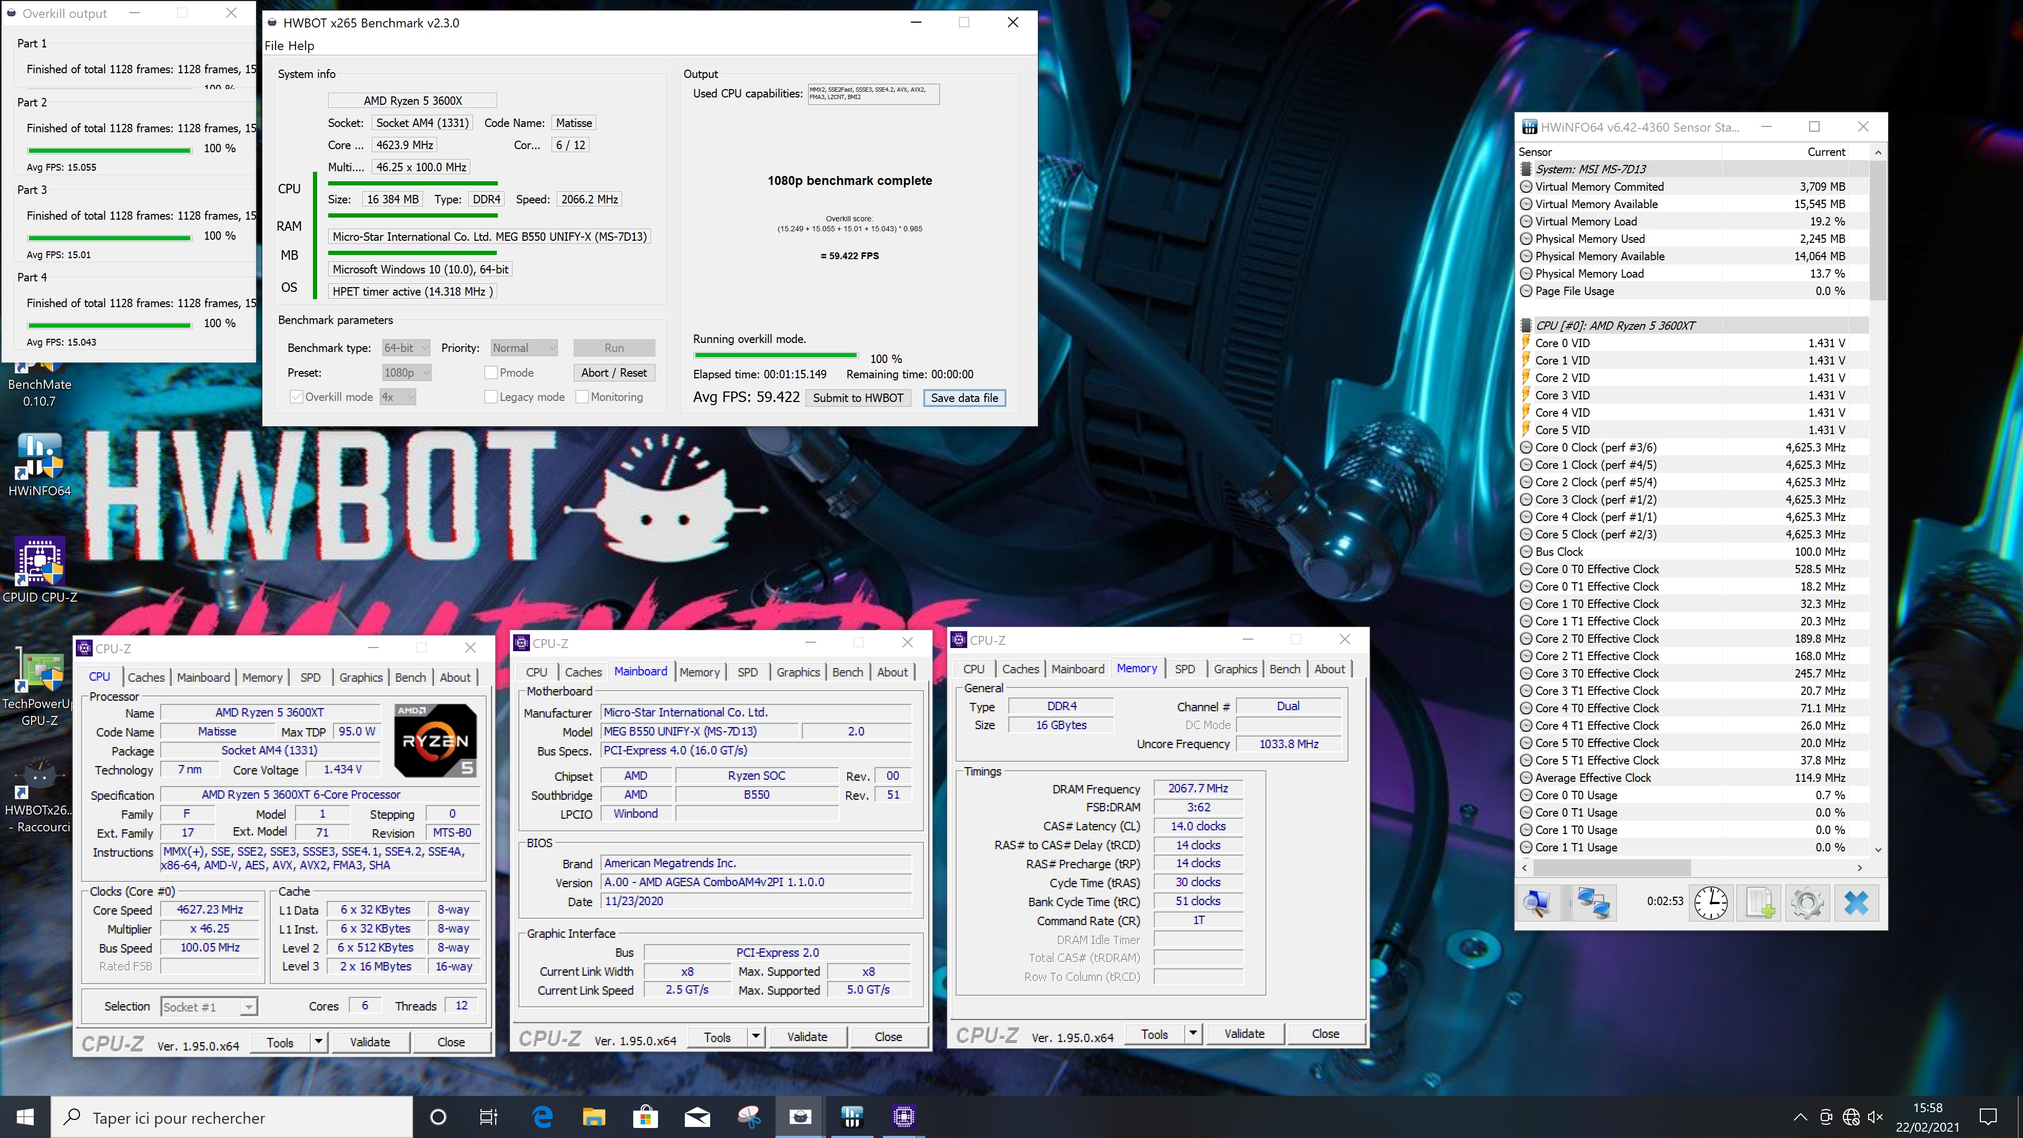This screenshot has height=1138, width=2023.
Task: Click the muted volume tray icon
Action: click(1875, 1117)
